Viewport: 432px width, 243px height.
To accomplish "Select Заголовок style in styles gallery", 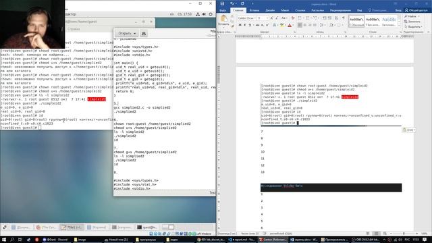I will pyautogui.click(x=389, y=21).
